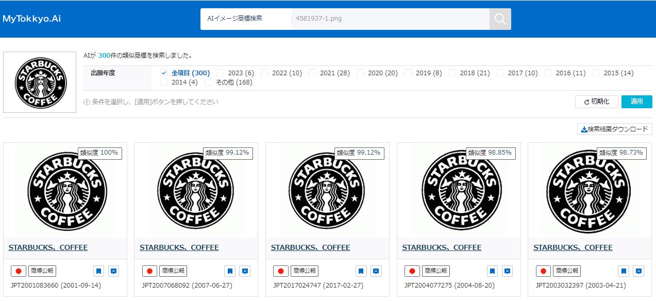
Task: Open STARBUCKS、COFFEE link for JPT2007068092
Action: (x=179, y=248)
